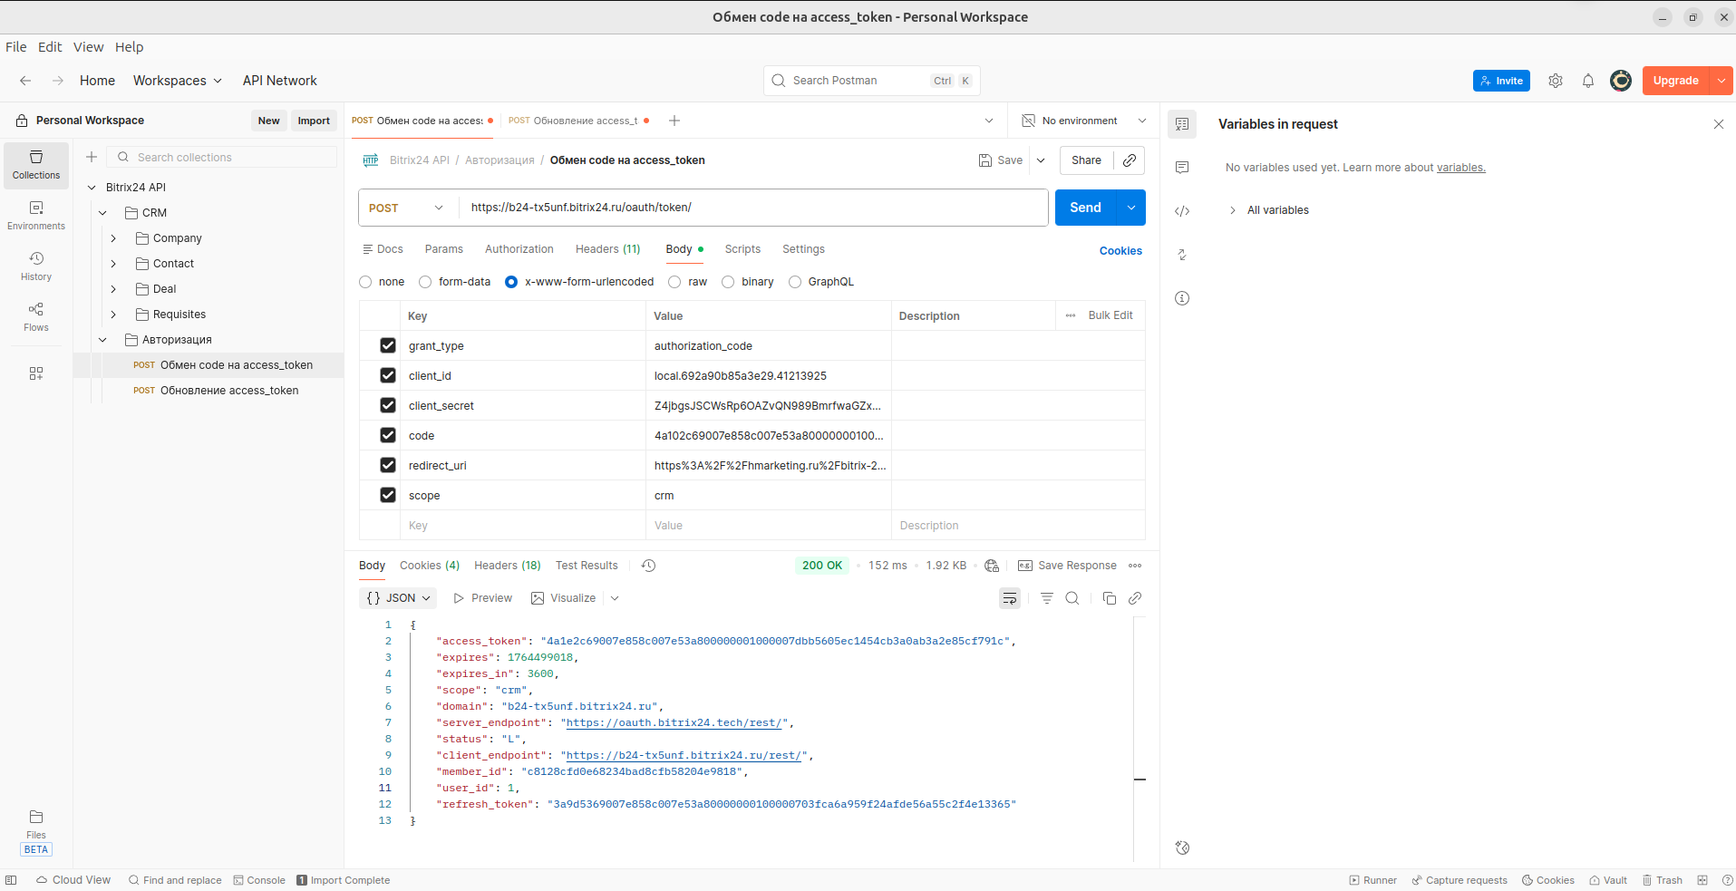Uncheck the grant_type parameter checkbox
Screen dimensions: 1736x891
pyautogui.click(x=388, y=345)
